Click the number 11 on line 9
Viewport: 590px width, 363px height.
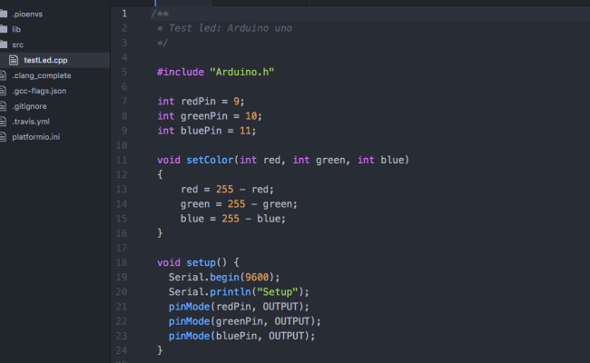tap(245, 131)
